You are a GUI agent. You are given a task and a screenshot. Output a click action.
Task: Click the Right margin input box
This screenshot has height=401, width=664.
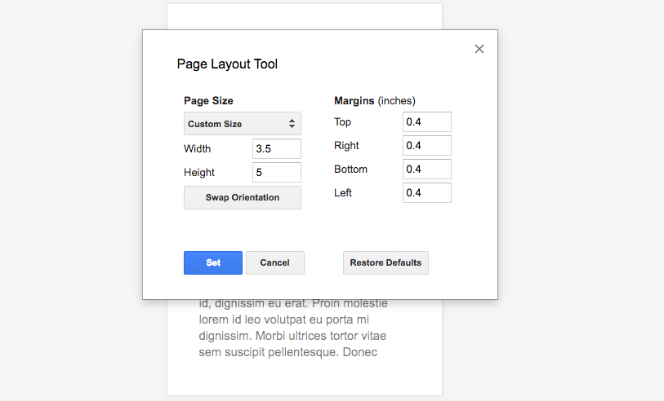(426, 146)
